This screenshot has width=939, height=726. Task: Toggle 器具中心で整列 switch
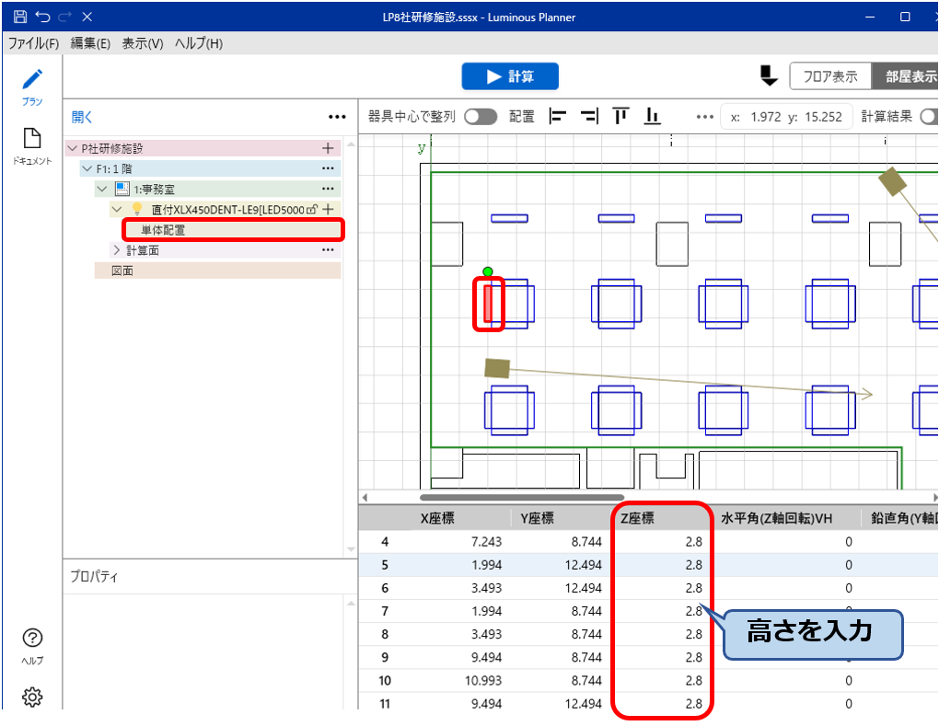pos(481,117)
